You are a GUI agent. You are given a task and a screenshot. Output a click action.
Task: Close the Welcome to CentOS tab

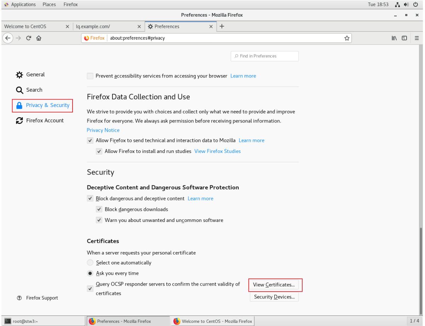pos(67,27)
